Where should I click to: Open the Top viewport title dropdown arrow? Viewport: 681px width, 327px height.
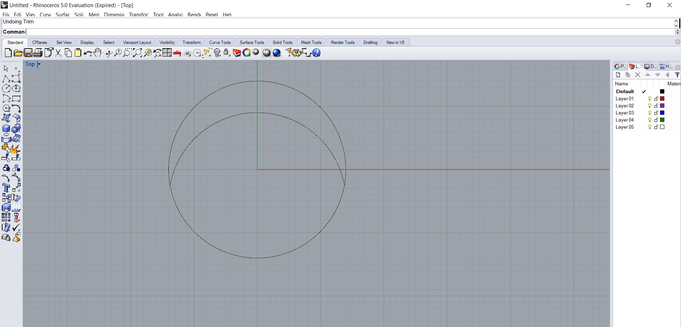point(39,64)
